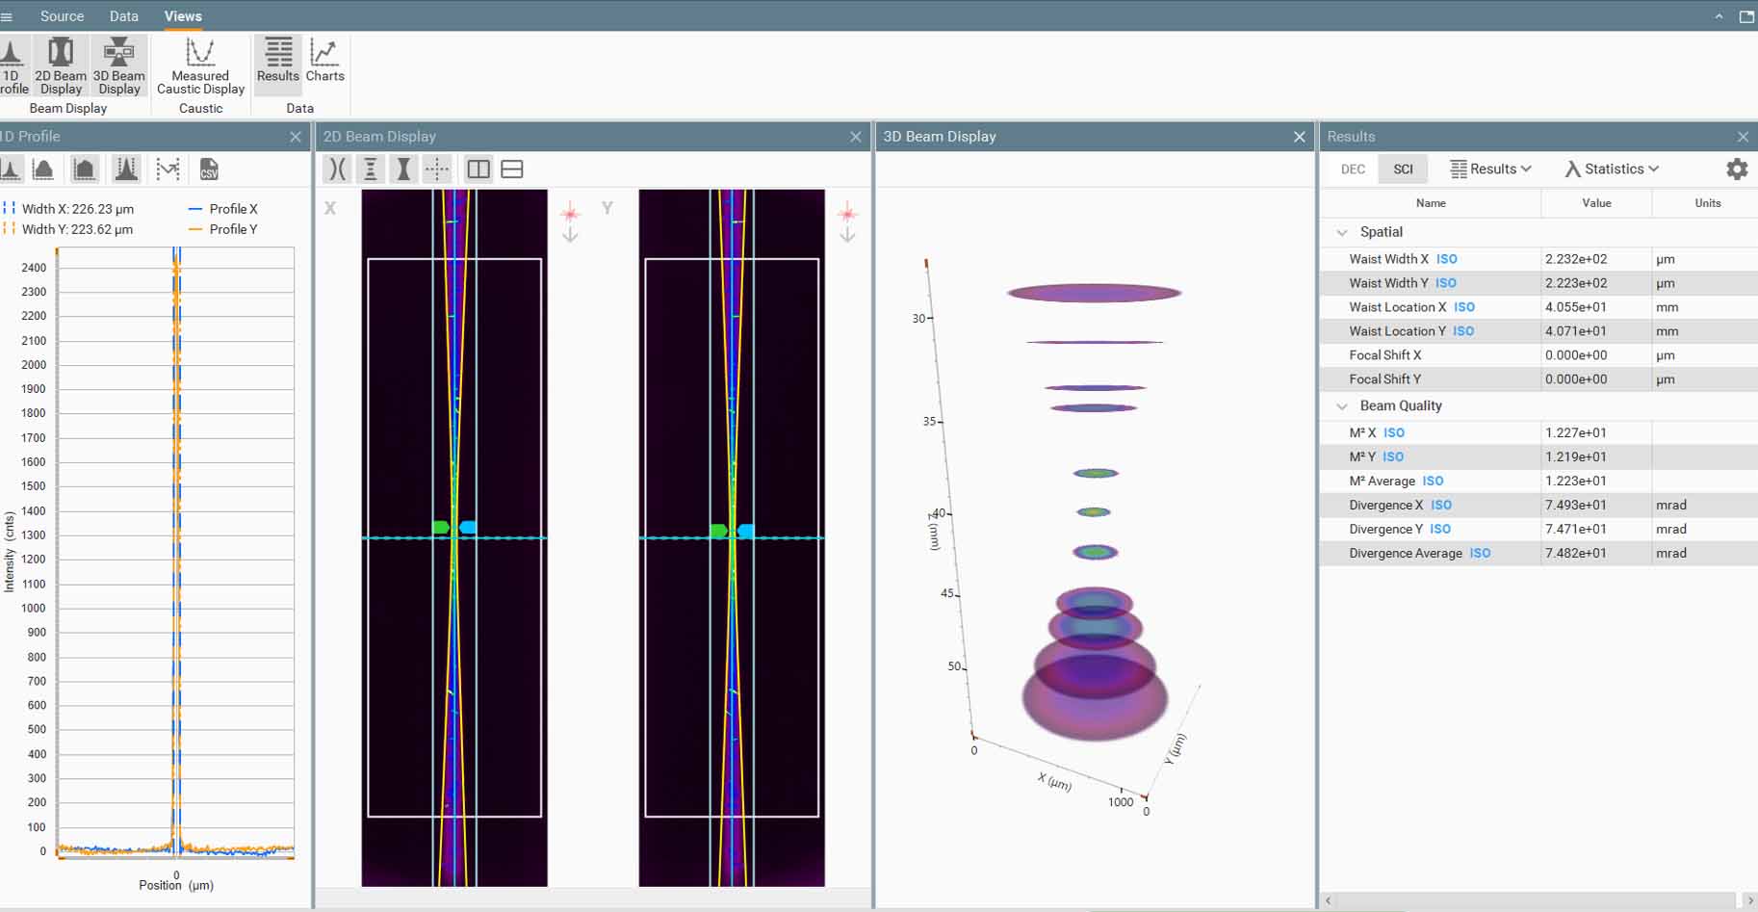
Task: Select the Views ribbon tab
Action: [183, 16]
